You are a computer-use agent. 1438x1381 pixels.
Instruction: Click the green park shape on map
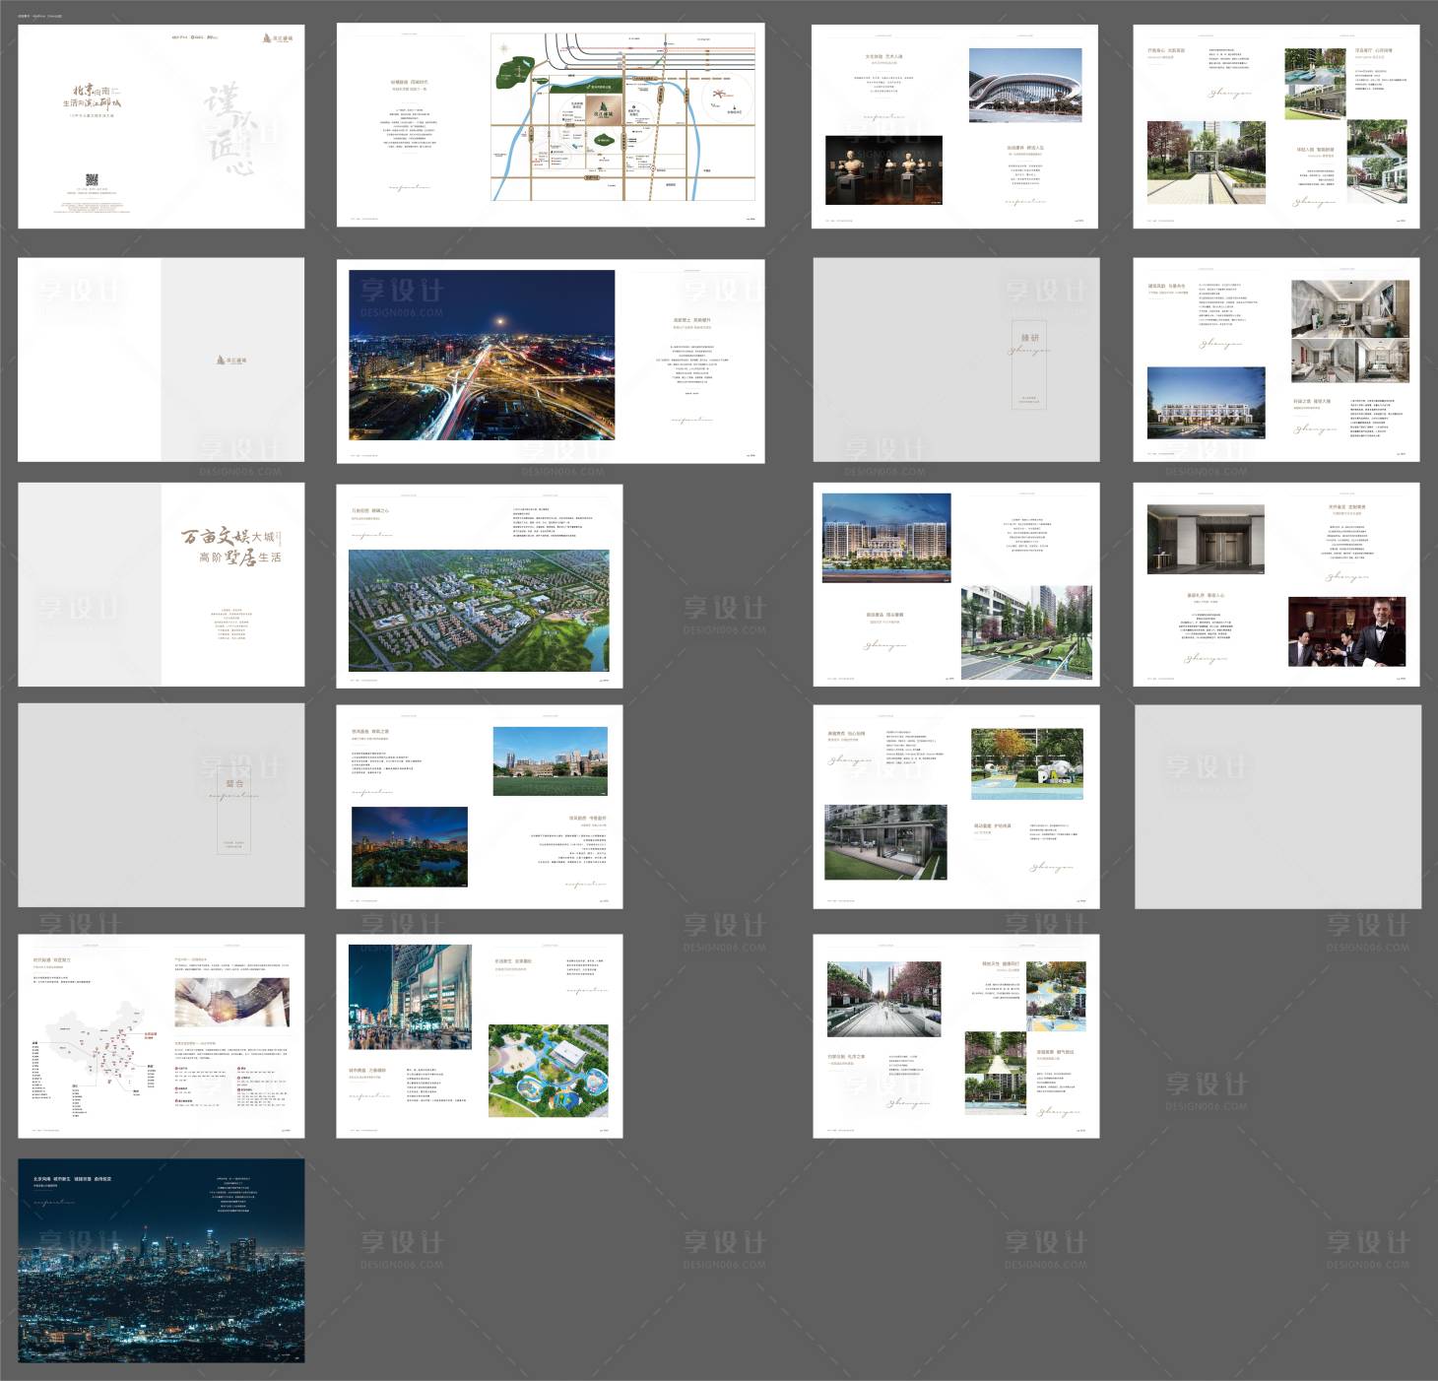coord(515,72)
